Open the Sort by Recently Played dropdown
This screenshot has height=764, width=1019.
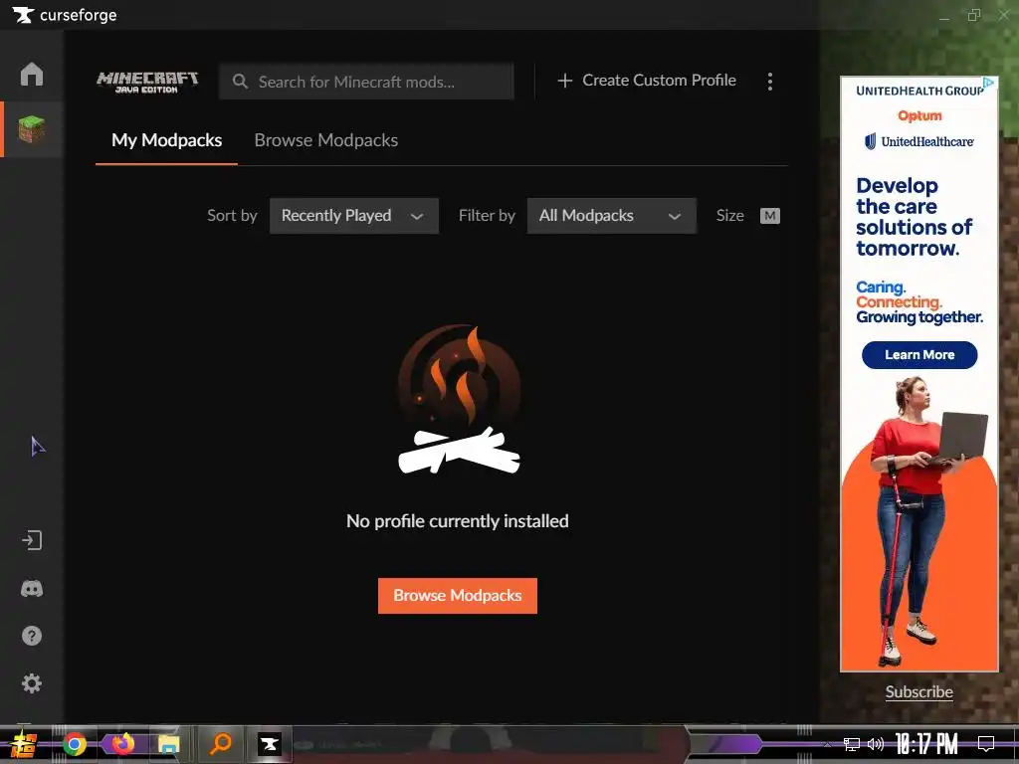point(354,216)
